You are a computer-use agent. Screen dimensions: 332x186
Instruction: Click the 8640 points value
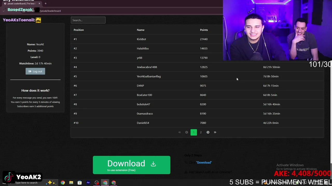coord(203,95)
